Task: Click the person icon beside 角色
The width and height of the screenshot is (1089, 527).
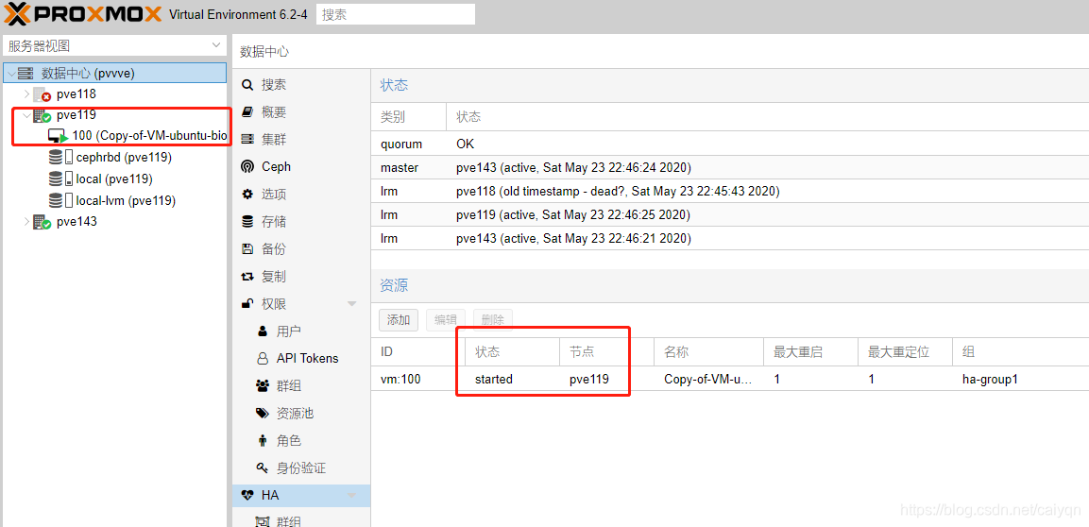Action: click(x=262, y=440)
